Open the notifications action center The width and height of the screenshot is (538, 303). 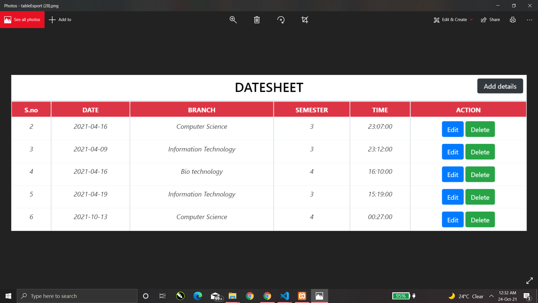[x=527, y=296]
